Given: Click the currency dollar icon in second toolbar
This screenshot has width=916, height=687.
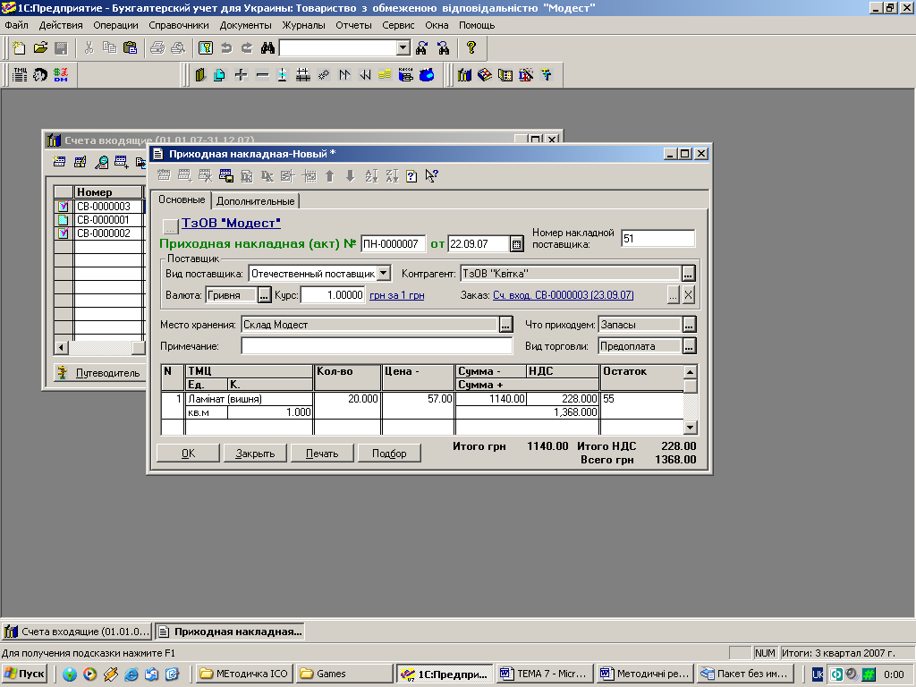Looking at the screenshot, I should 61,75.
